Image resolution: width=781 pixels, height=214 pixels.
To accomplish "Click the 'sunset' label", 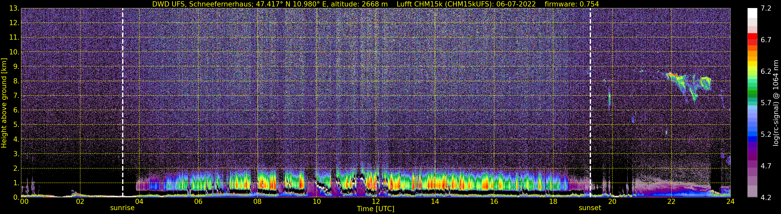I will 590,208.
